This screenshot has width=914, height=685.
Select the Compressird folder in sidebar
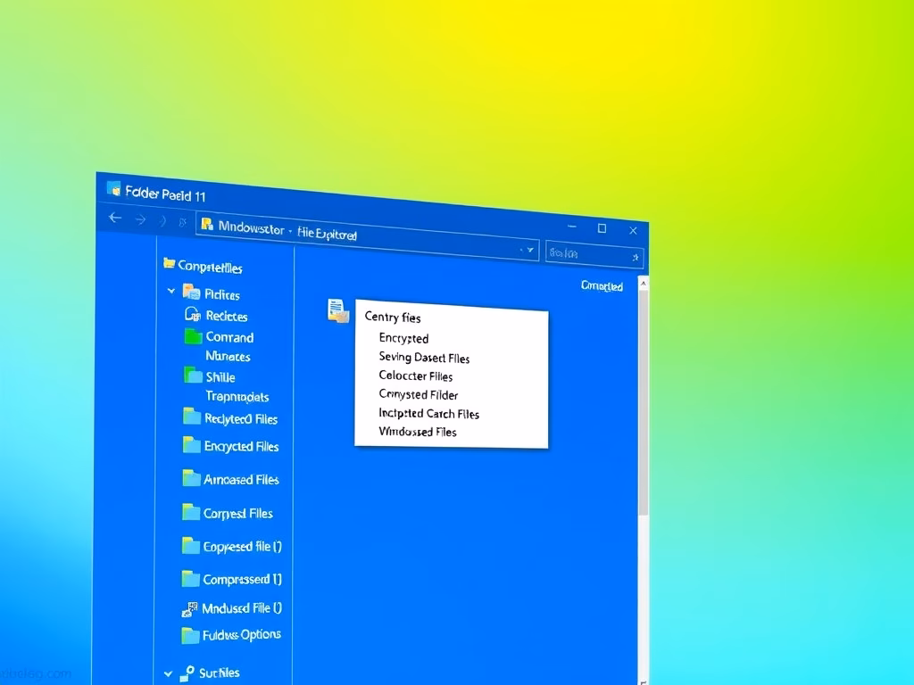click(242, 579)
